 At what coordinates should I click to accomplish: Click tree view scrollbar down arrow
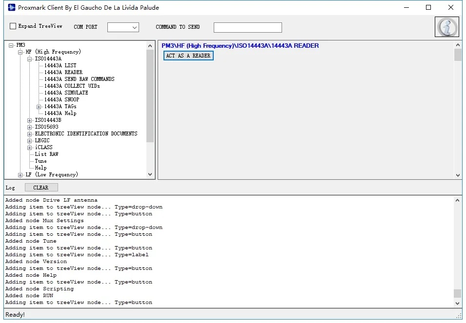(150, 174)
